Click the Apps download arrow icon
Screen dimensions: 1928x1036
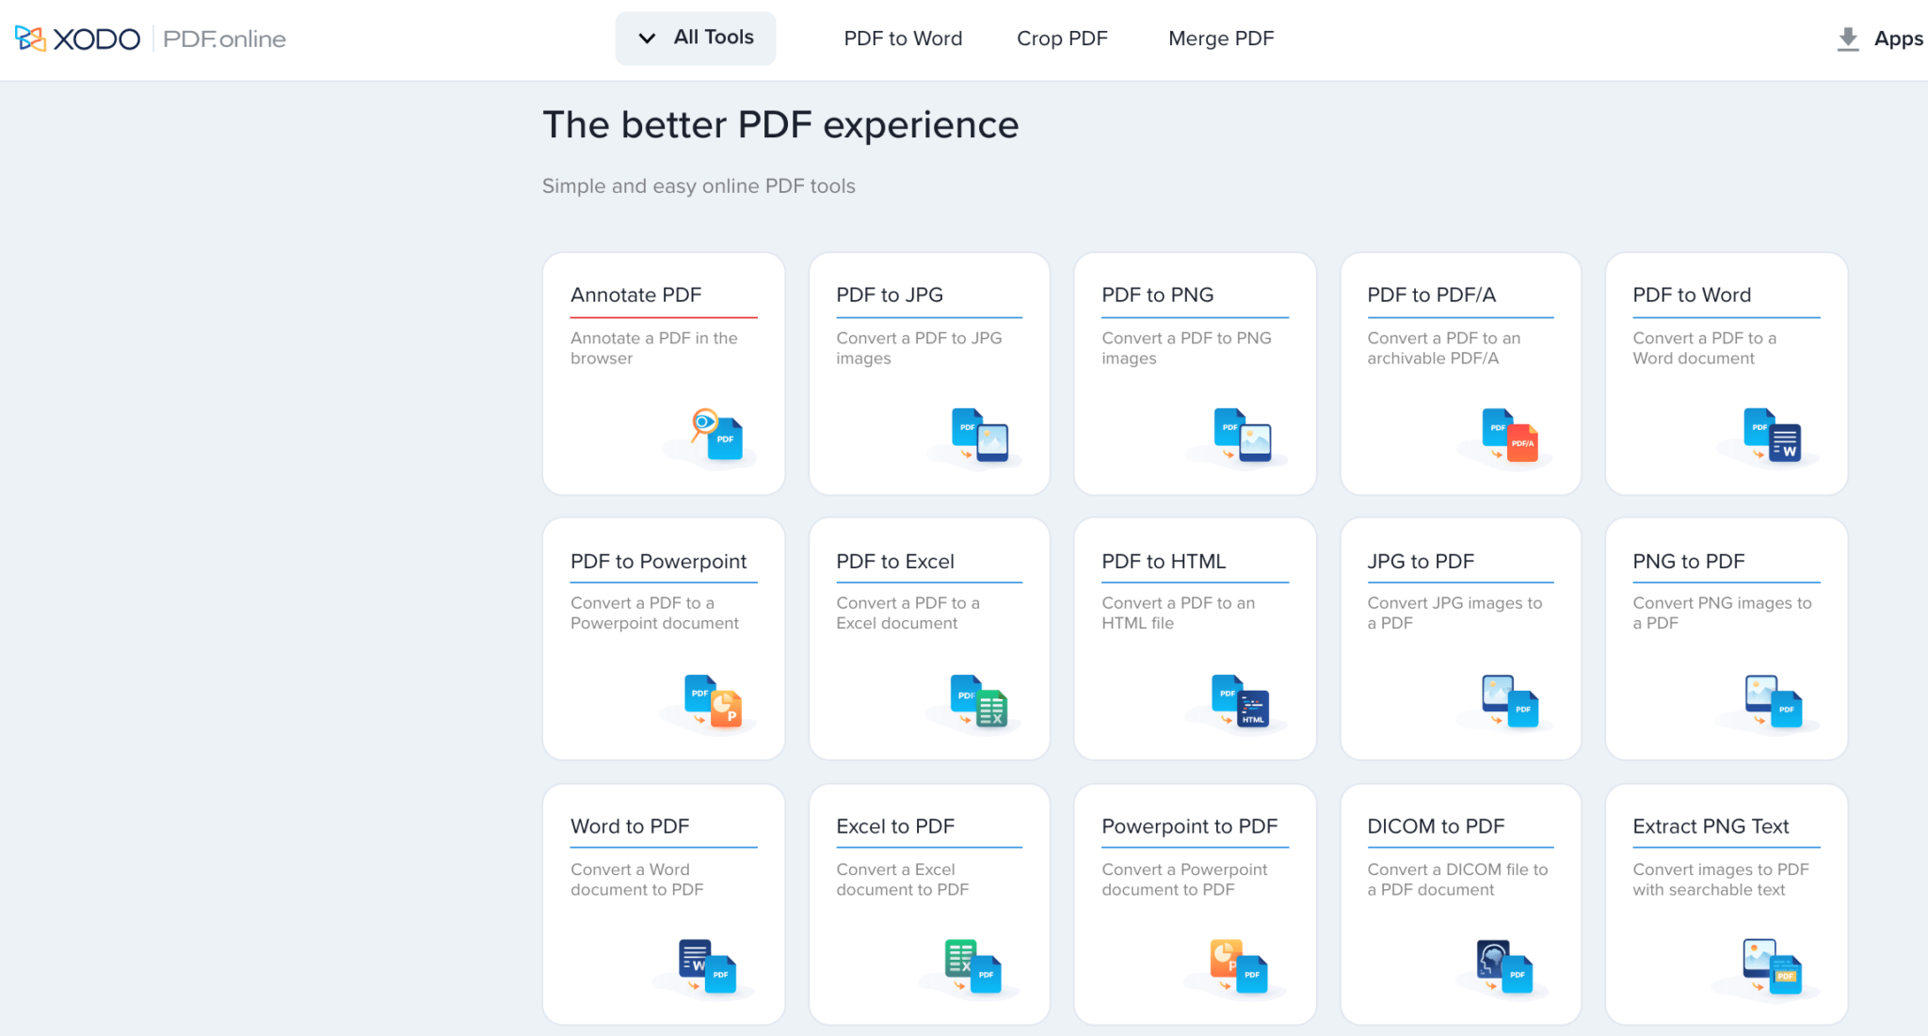pyautogui.click(x=1847, y=38)
